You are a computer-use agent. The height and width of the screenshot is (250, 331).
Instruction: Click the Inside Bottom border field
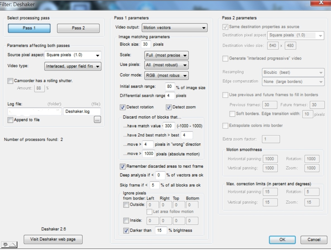click(x=192, y=221)
